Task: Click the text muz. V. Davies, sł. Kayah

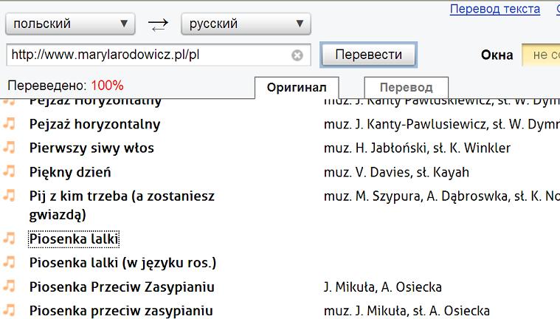Action: [396, 172]
